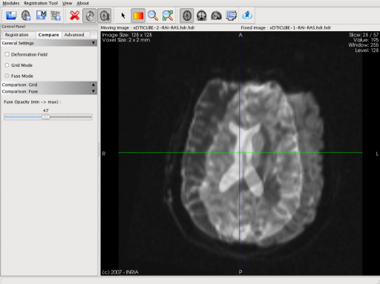Click the Moving image filename label
This screenshot has width=380, height=284.
pyautogui.click(x=148, y=27)
